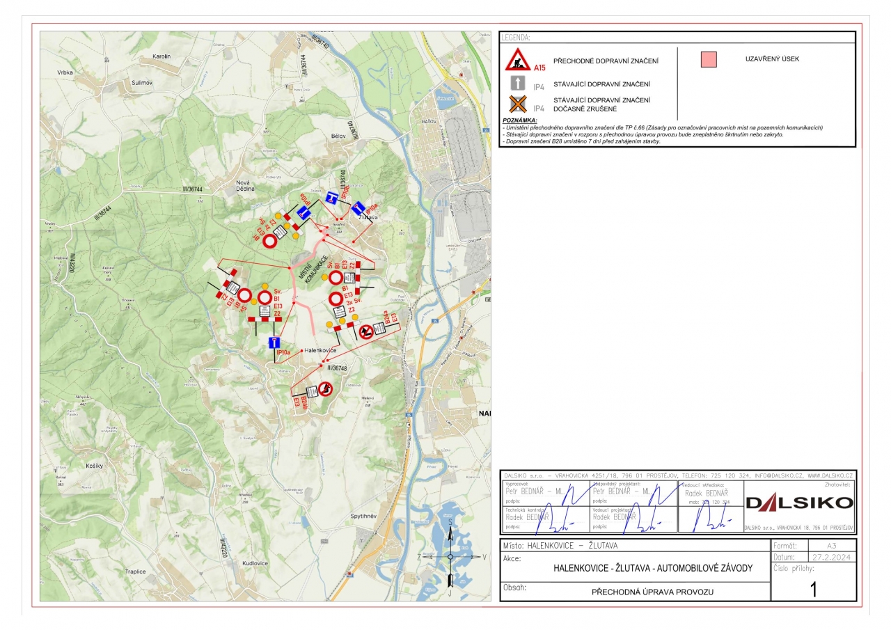
Task: Click the Vypracoval name Petr BEDNÁŘ
Action: click(x=536, y=491)
